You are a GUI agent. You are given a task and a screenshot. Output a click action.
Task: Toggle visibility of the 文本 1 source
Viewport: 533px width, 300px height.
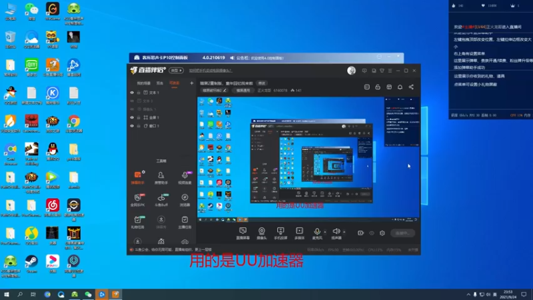[x=132, y=93]
